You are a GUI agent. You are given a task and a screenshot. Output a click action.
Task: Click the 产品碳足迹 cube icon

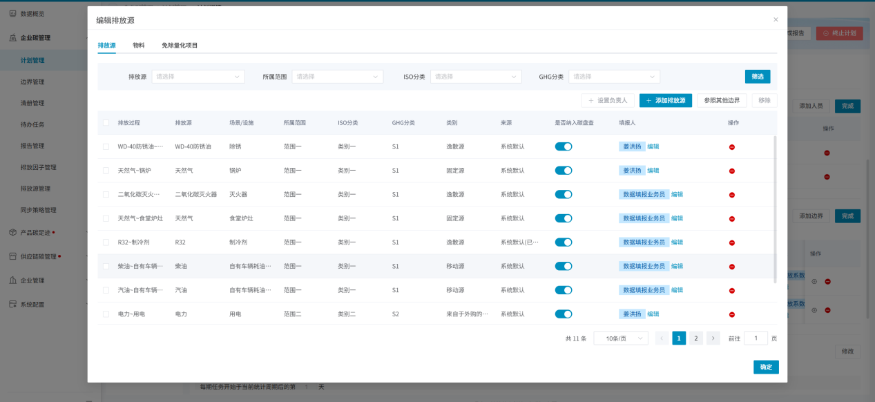[x=12, y=233]
